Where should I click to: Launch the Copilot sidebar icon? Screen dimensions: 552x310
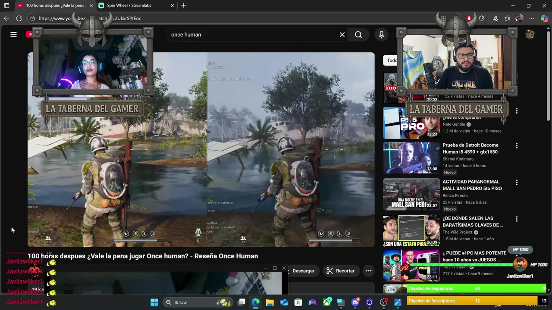[545, 18]
